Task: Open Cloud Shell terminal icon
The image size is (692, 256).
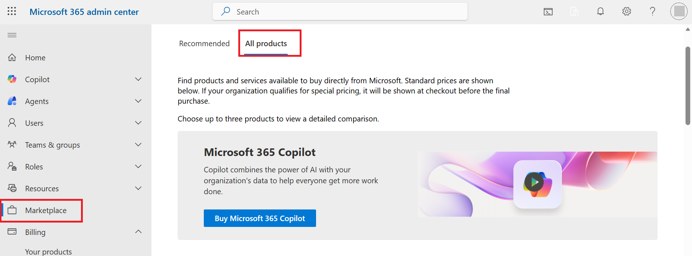Action: coord(548,12)
